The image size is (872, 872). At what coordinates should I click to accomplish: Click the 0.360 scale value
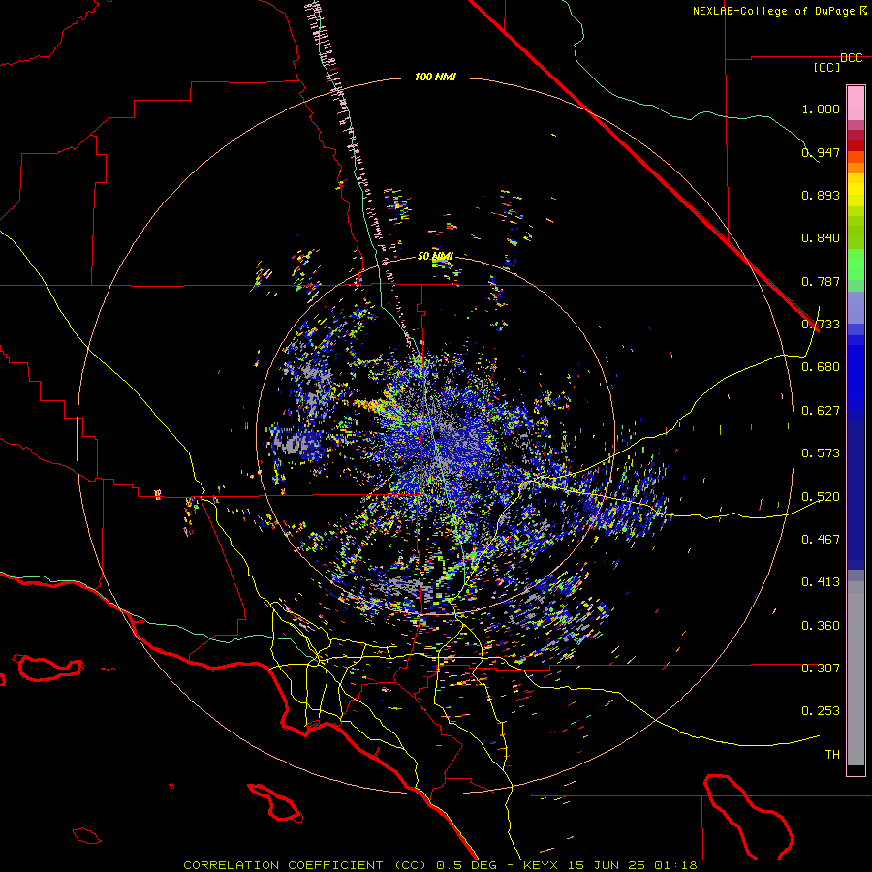tap(821, 626)
